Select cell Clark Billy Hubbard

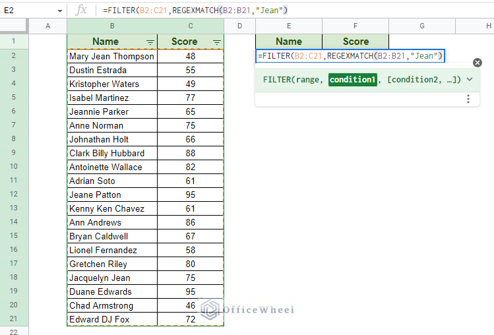[x=112, y=153]
